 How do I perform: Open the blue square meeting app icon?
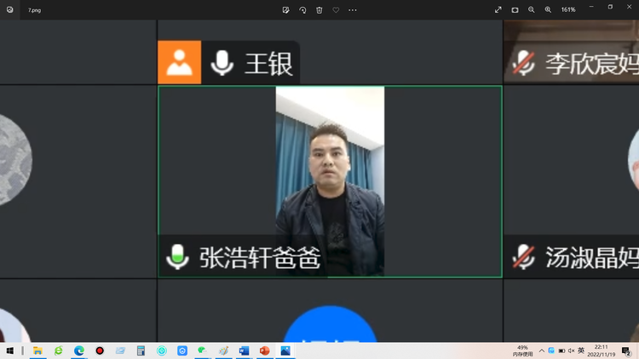pyautogui.click(x=182, y=350)
